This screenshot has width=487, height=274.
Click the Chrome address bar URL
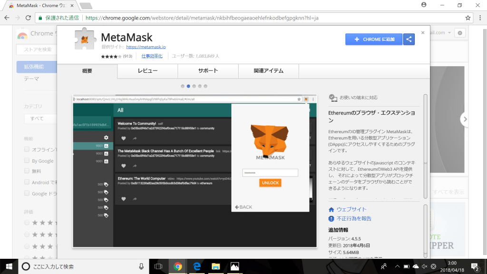(202, 18)
